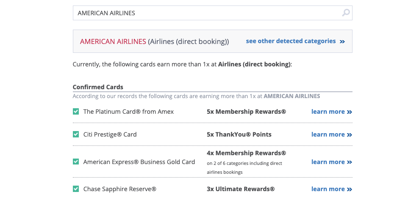Uncheck the Citi Prestige Card checkbox

tap(76, 134)
